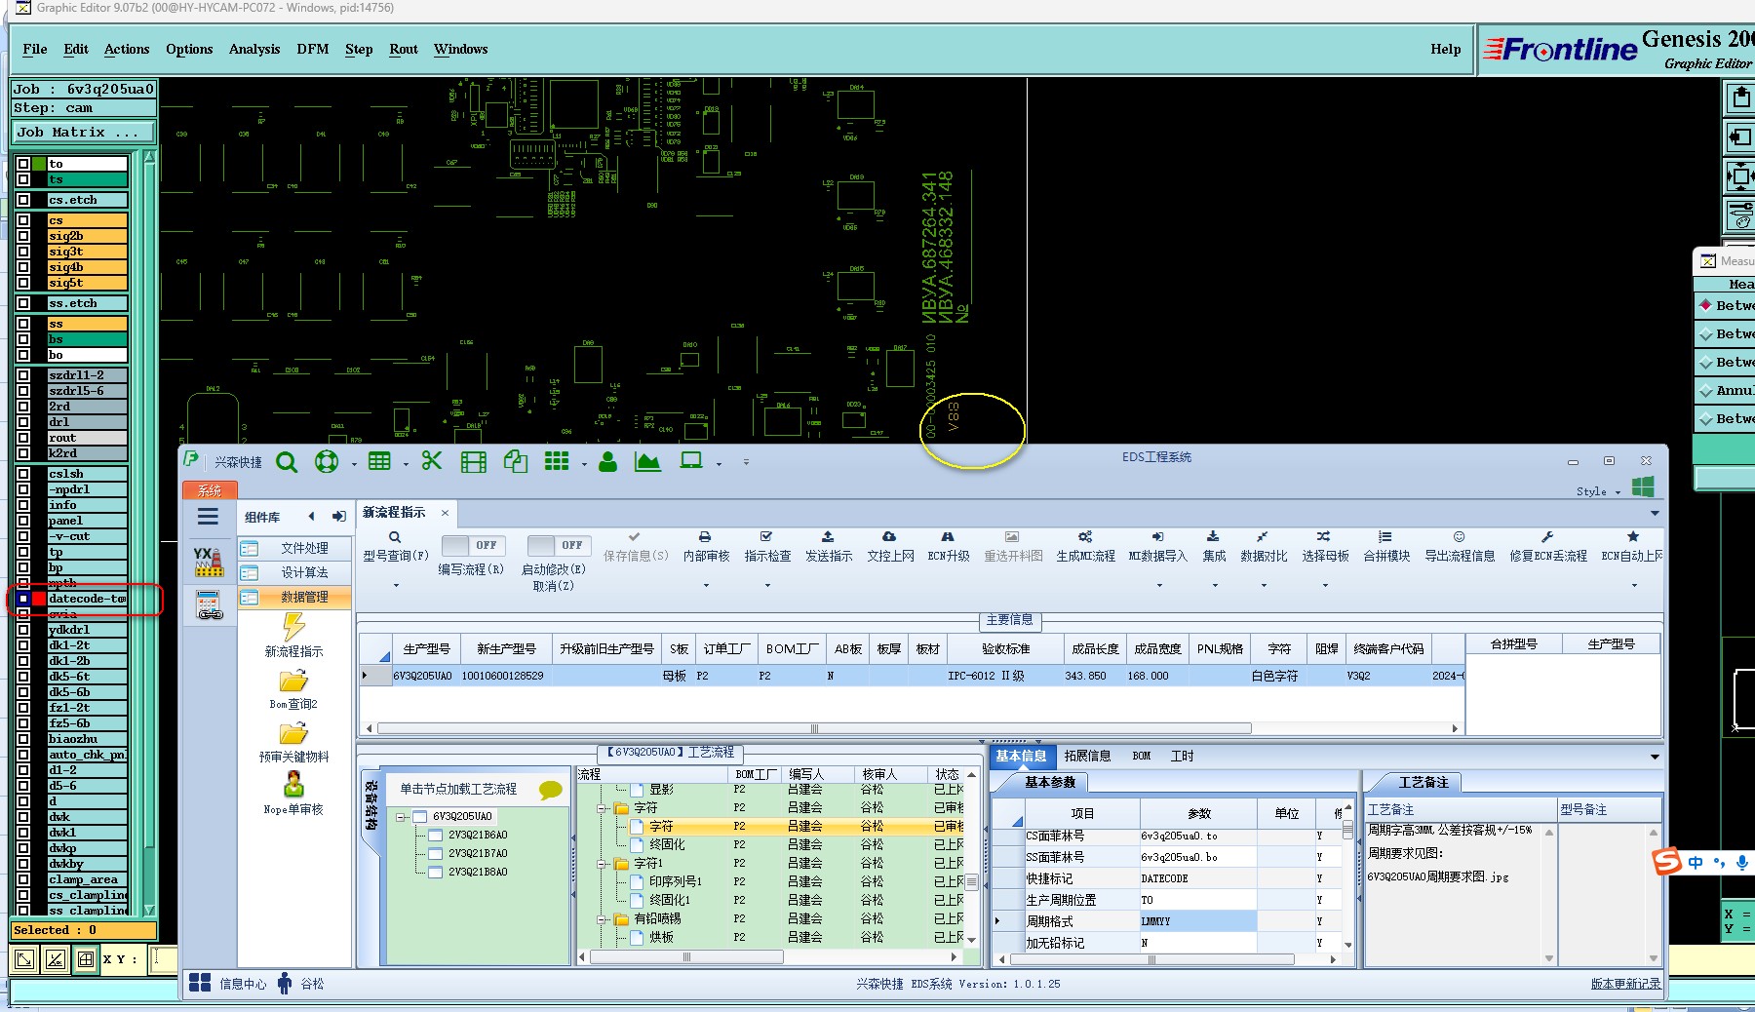This screenshot has height=1012, width=1755.
Task: Open the Style dropdown in EDS window
Action: pos(1599,491)
